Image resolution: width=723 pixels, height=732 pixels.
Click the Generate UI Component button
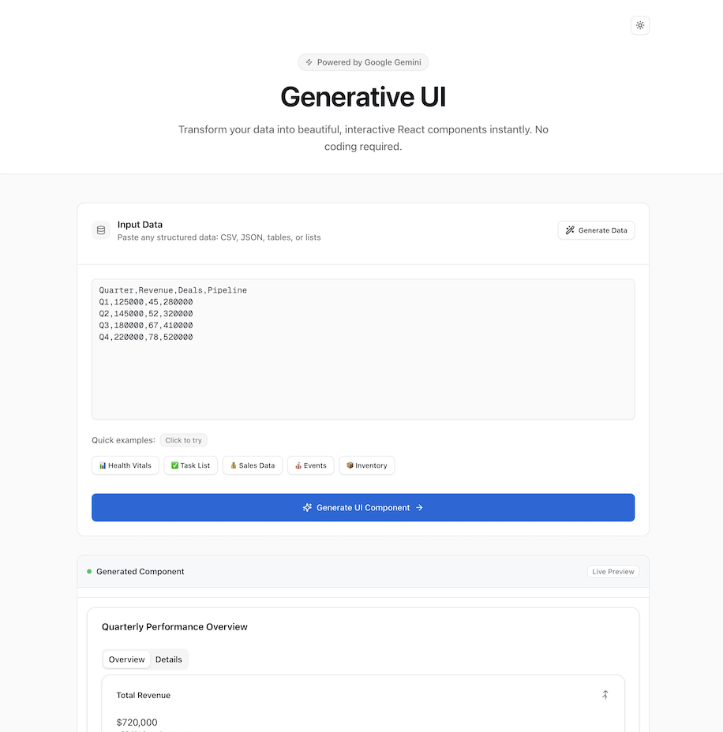(x=363, y=507)
